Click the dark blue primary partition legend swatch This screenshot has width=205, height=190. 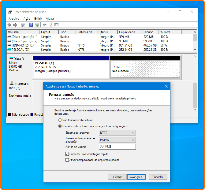click(x=32, y=114)
